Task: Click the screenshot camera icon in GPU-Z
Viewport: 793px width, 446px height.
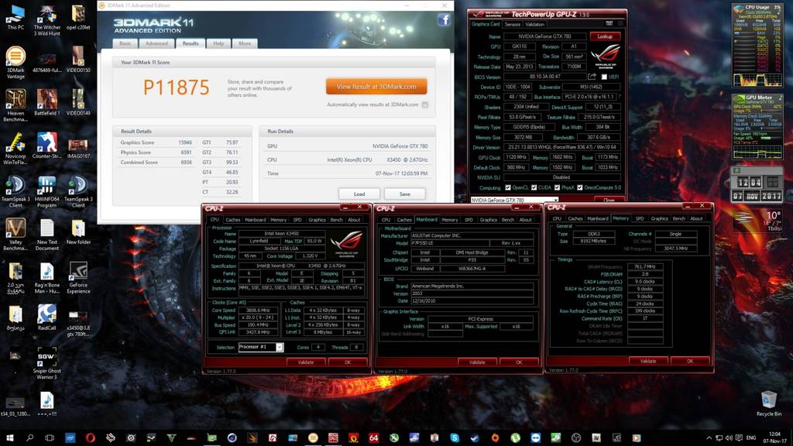Action: click(x=609, y=24)
